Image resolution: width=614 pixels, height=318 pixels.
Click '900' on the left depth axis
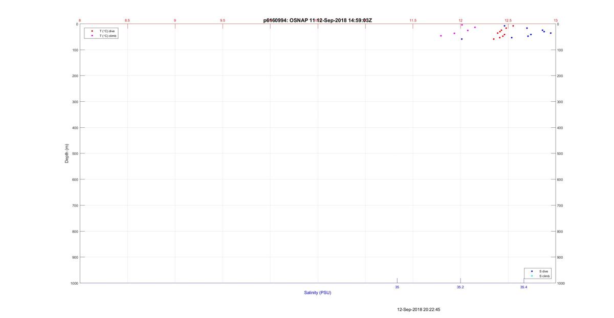[x=75, y=257]
